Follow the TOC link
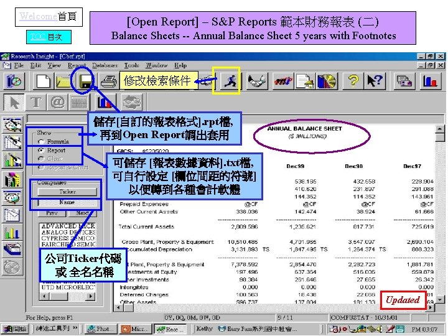448x336 pixels. [39, 37]
